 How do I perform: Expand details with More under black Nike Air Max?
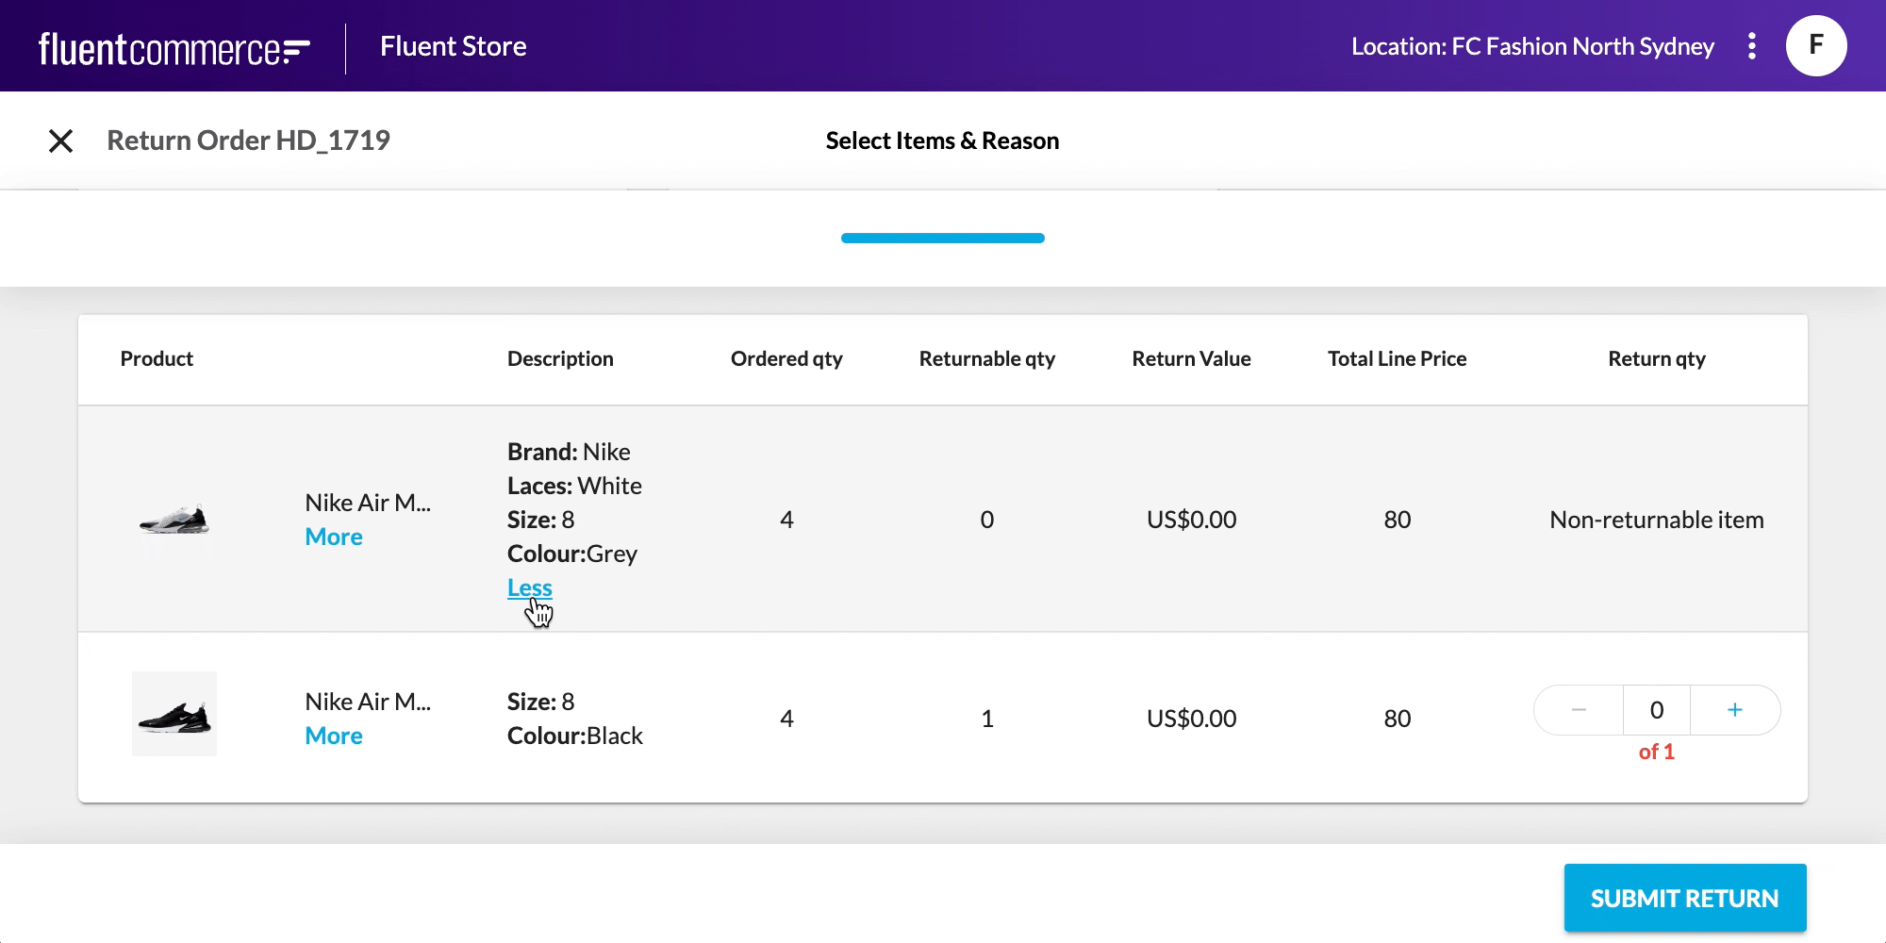coord(333,735)
